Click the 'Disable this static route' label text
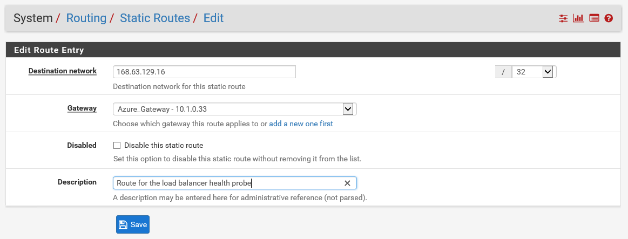This screenshot has height=239, width=628. click(x=164, y=145)
